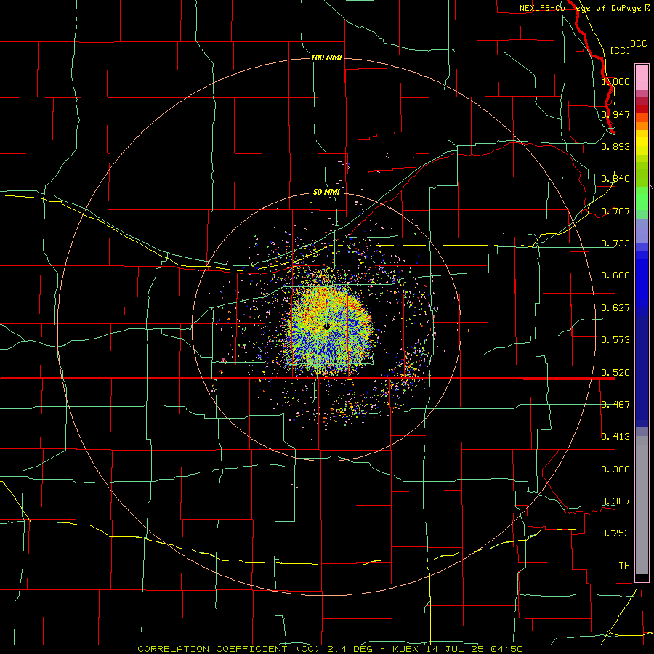The height and width of the screenshot is (654, 654).
Task: Click the 1.000 scale value
Action: (615, 81)
